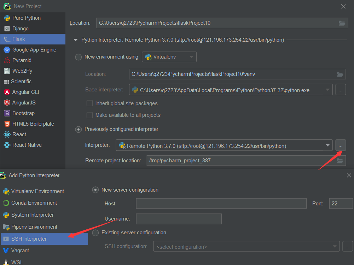Image resolution: width=354 pixels, height=265 pixels.
Task: Click the Pipenv Environment icon
Action: pos(6,227)
